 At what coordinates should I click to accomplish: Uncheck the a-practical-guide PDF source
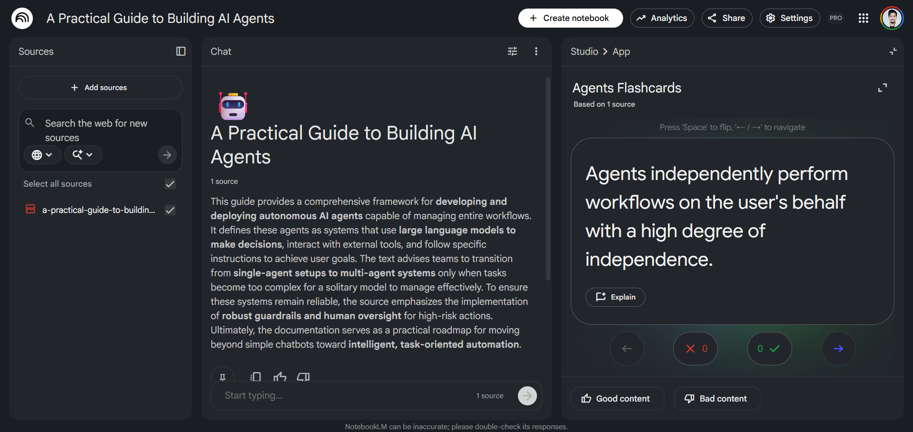(x=170, y=210)
